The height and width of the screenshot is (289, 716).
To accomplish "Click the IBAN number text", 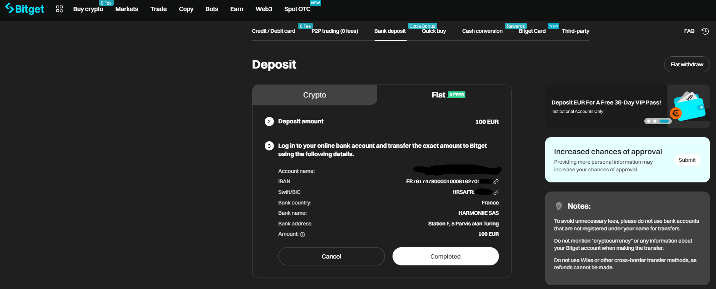I will [443, 182].
